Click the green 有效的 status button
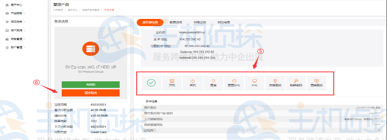387x140 pixels. coord(91,85)
